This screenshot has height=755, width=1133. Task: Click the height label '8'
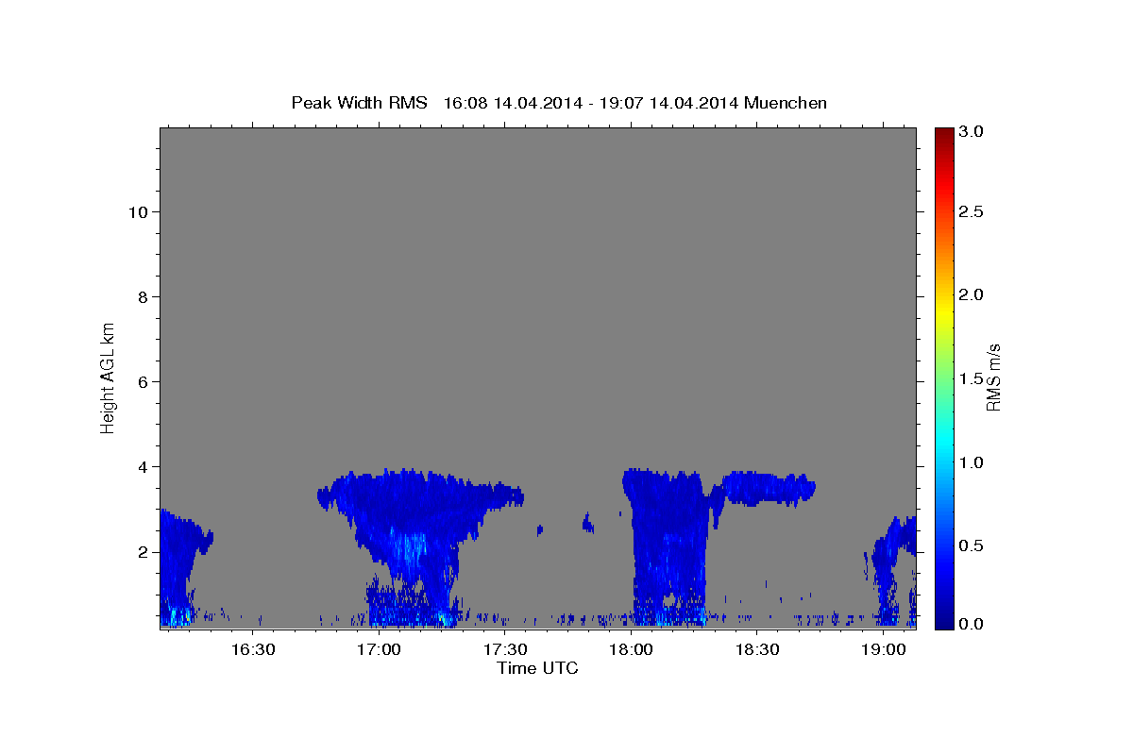(x=142, y=296)
